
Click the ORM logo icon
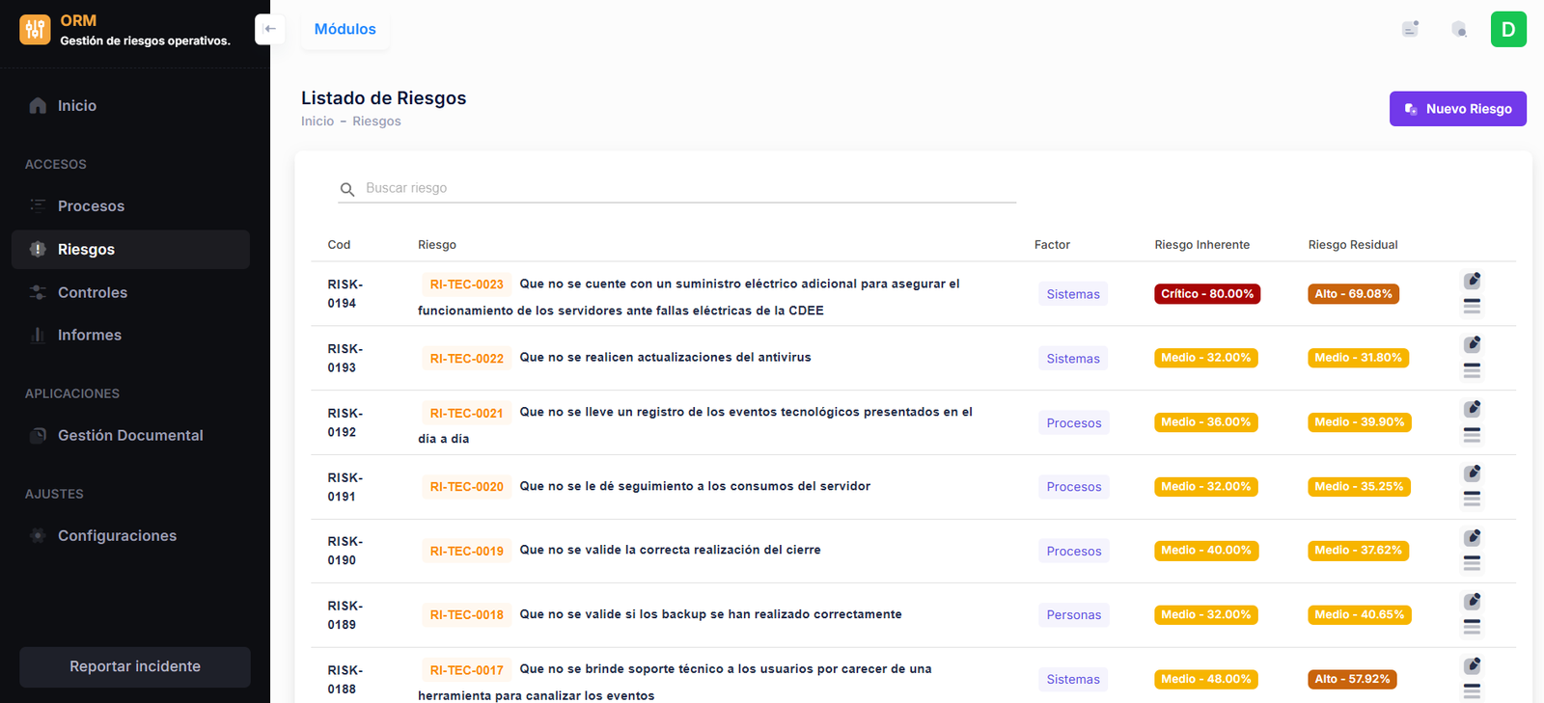35,30
